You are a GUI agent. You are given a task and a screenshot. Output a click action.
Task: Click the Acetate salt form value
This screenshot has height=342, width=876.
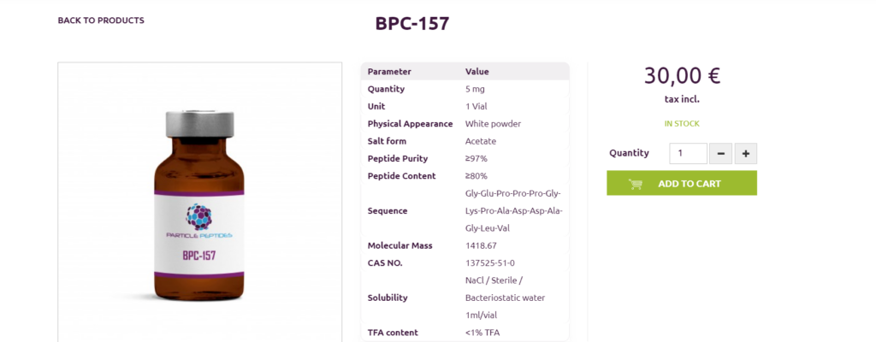(481, 141)
